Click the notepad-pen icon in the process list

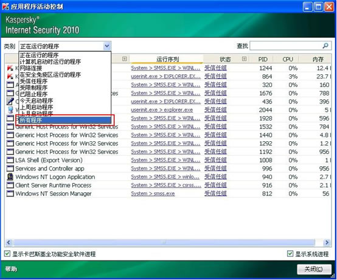click(10, 101)
